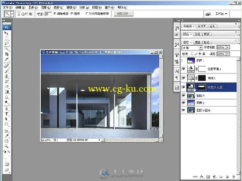Click add layer mask icon

tap(208, 177)
